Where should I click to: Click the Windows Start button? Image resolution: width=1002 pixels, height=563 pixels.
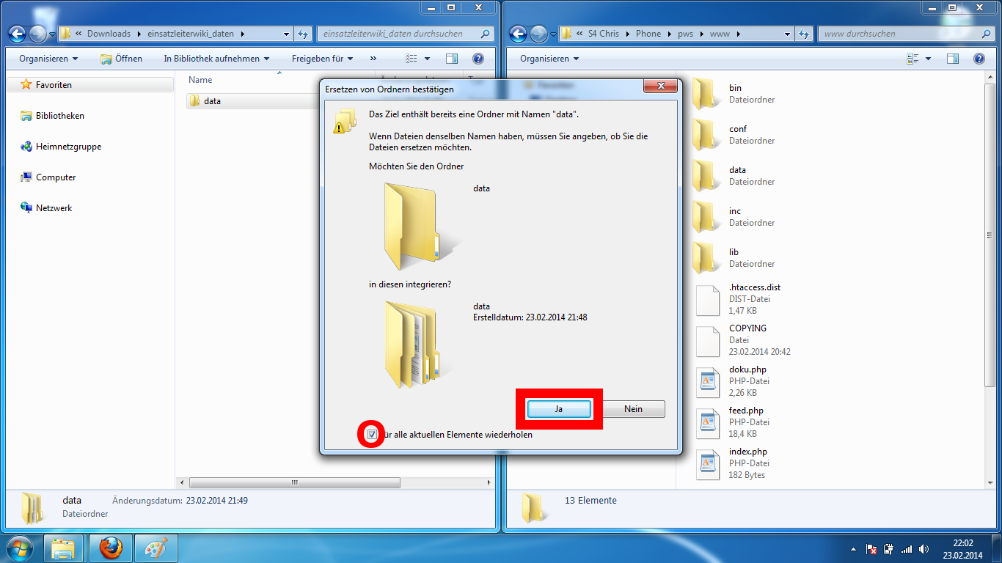click(19, 548)
